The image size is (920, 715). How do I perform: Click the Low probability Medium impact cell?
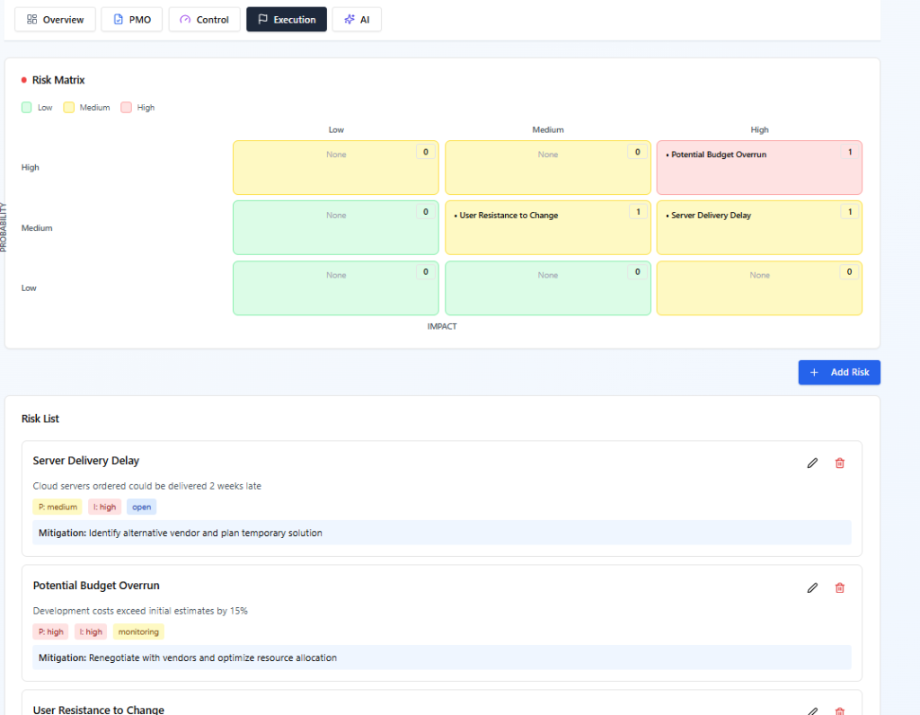[x=548, y=288]
